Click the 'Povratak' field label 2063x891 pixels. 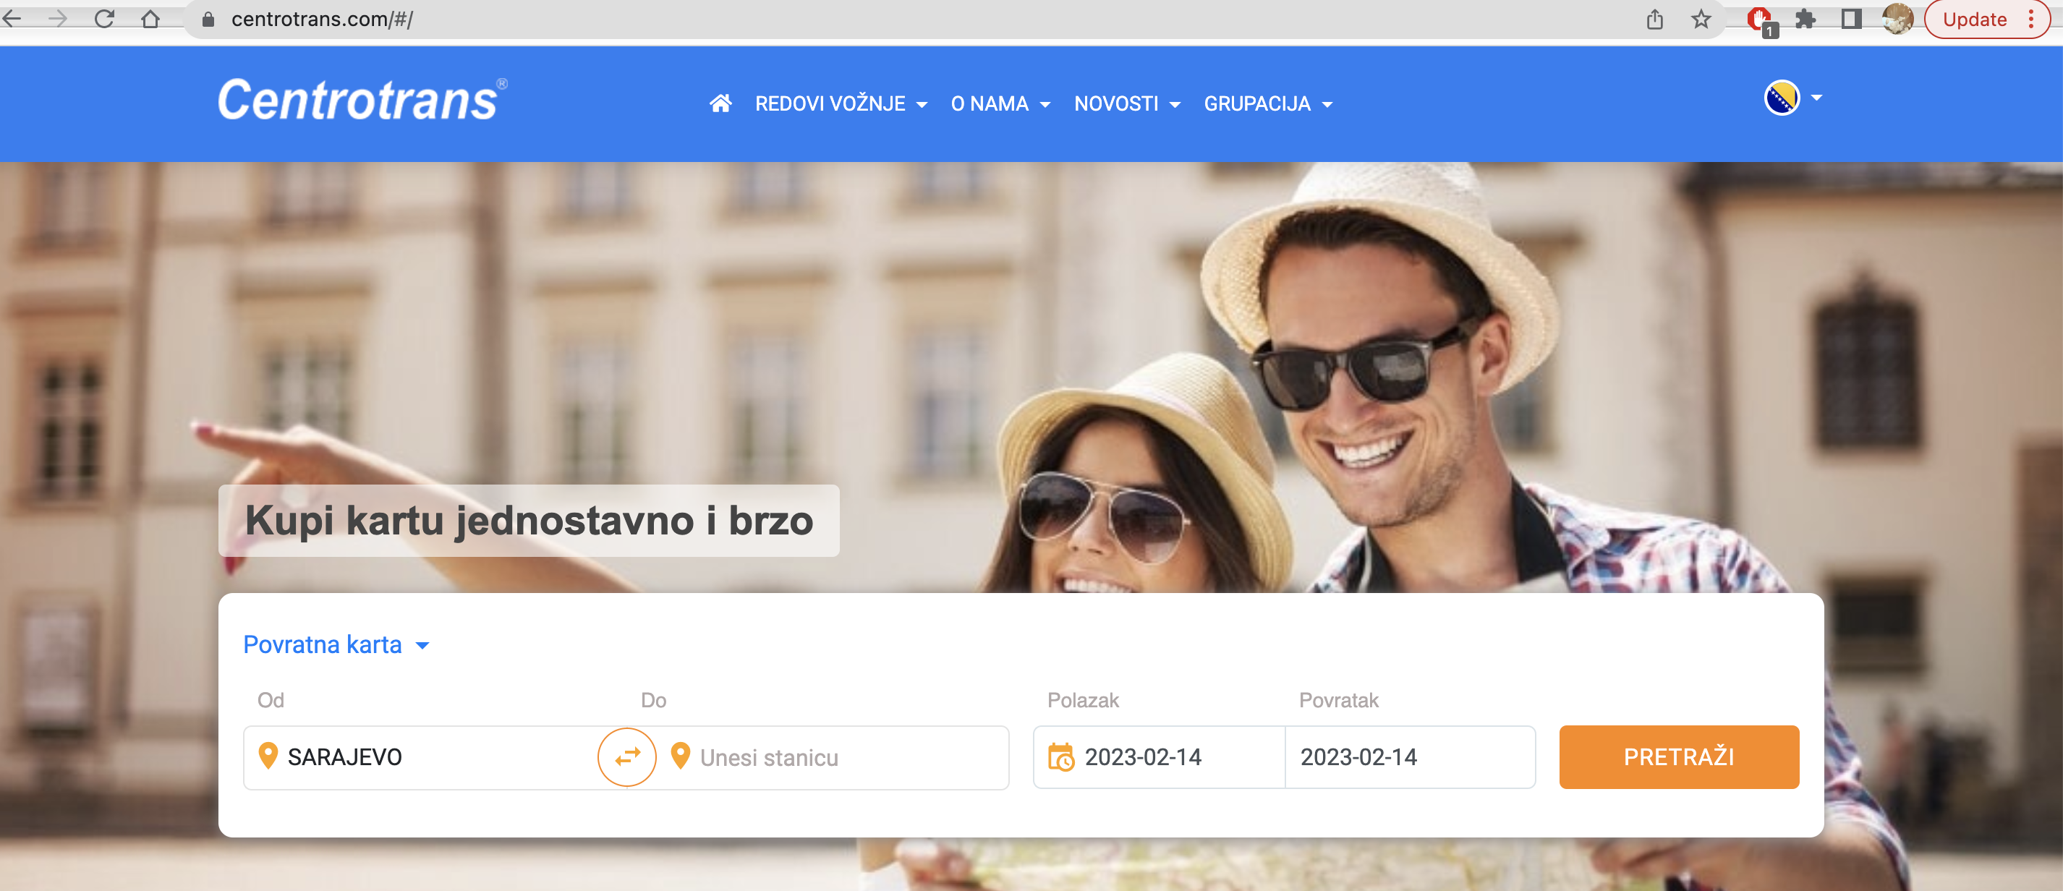tap(1338, 701)
